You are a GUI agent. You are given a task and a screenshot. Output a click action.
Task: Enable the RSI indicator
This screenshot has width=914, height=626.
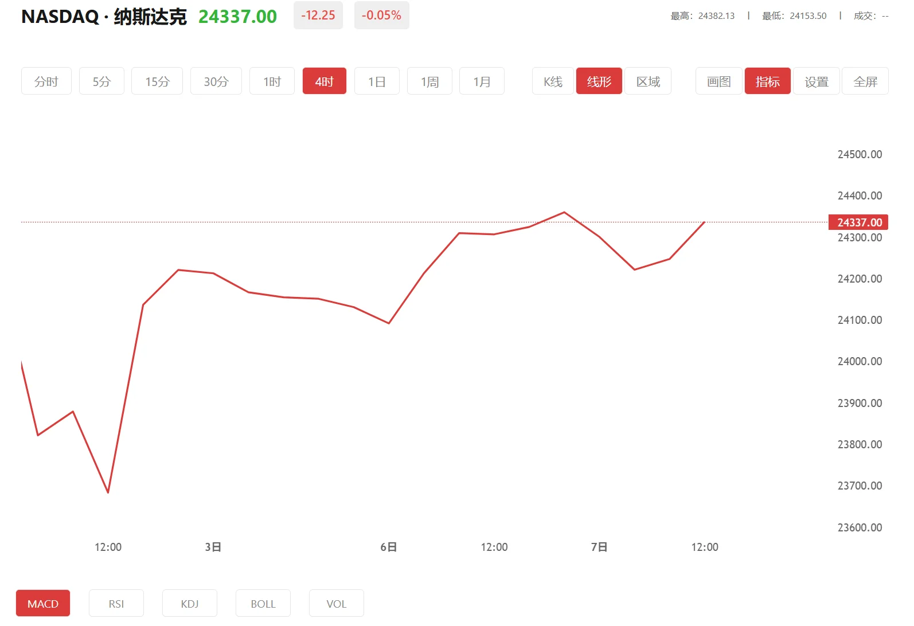click(116, 604)
